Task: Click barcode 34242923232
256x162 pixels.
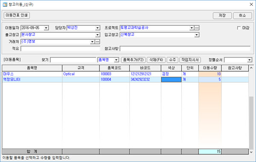Action: click(x=140, y=80)
